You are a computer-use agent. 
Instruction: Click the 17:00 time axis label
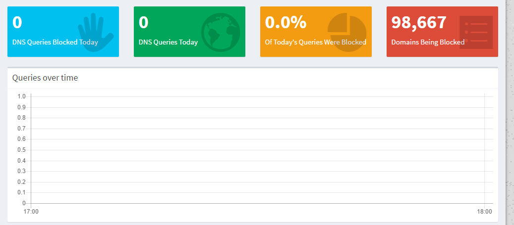[x=31, y=212]
